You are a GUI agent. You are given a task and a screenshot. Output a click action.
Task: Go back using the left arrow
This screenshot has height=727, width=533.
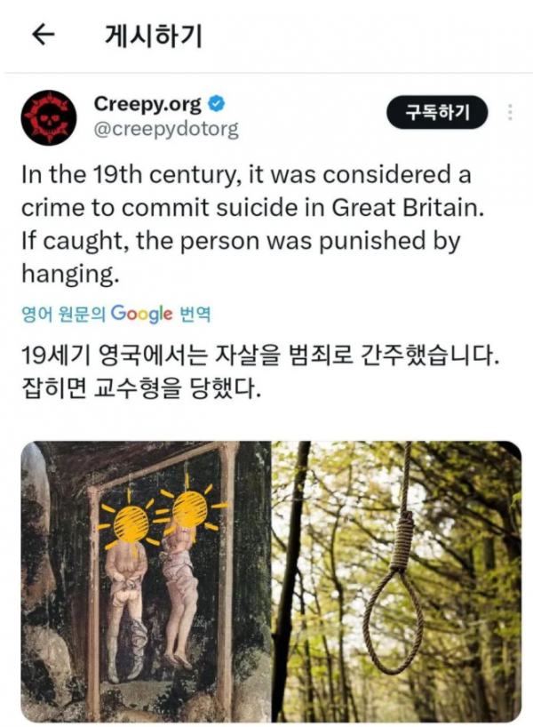pos(44,35)
